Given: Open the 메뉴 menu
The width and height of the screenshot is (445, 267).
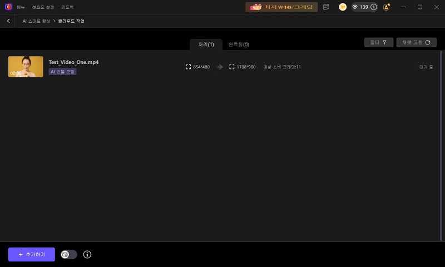Looking at the screenshot, I should 21,7.
